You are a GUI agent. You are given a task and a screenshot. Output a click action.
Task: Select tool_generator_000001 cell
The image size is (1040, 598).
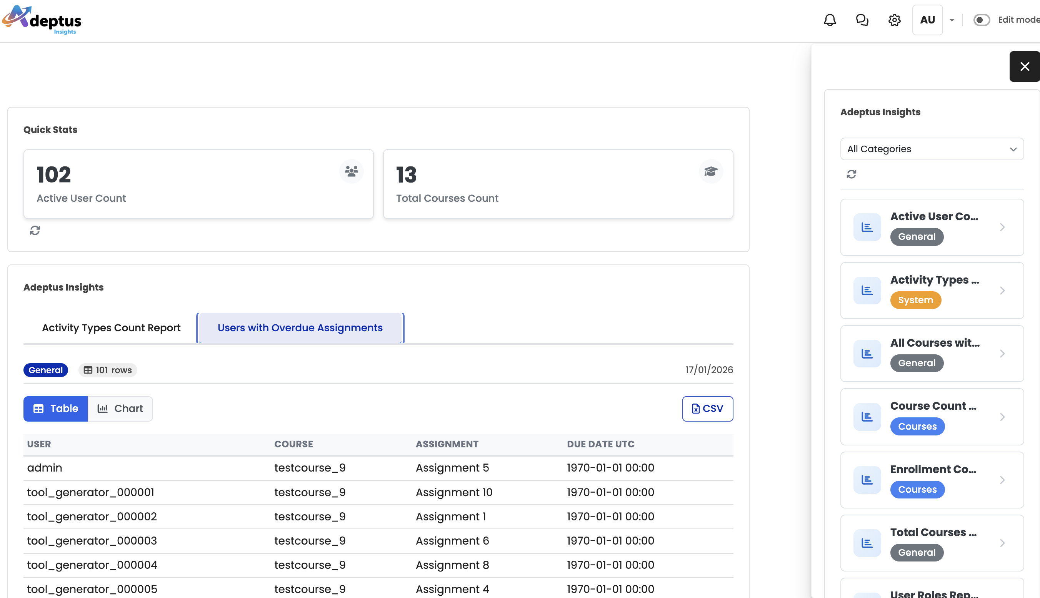[90, 492]
